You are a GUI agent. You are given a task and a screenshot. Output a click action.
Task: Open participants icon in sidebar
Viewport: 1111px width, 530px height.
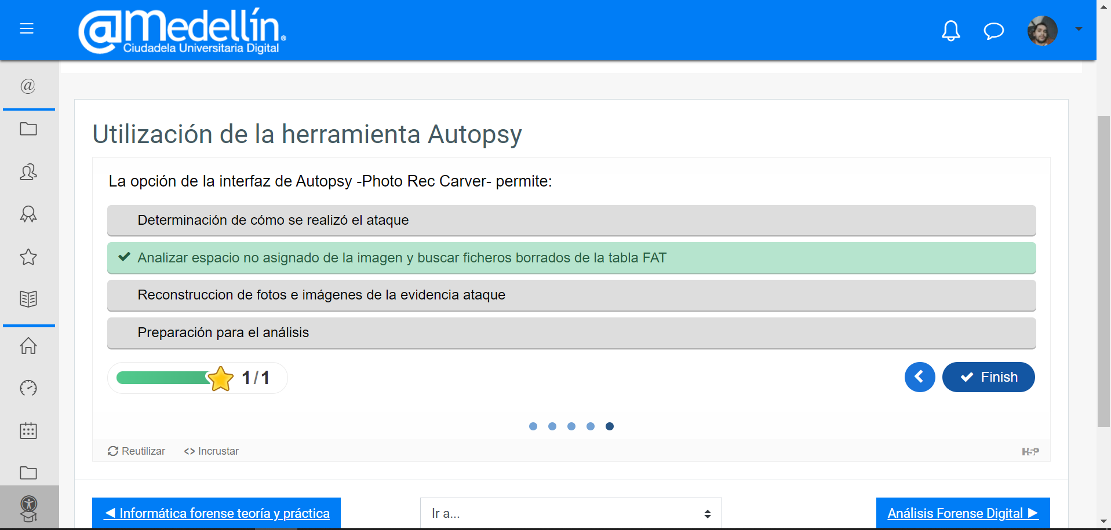coord(28,171)
